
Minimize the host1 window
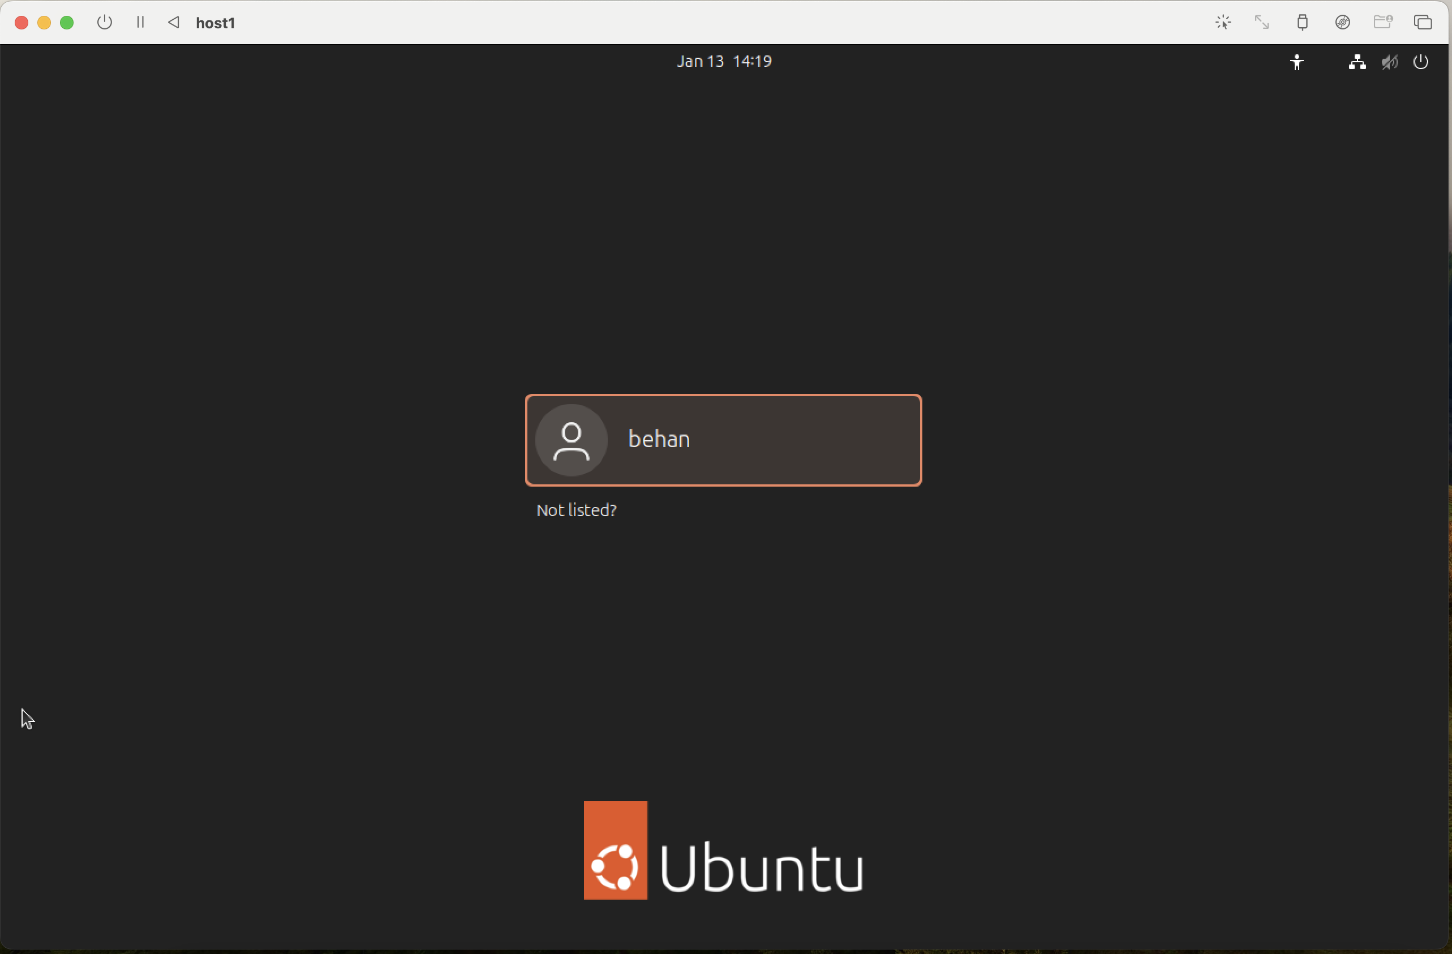click(44, 23)
